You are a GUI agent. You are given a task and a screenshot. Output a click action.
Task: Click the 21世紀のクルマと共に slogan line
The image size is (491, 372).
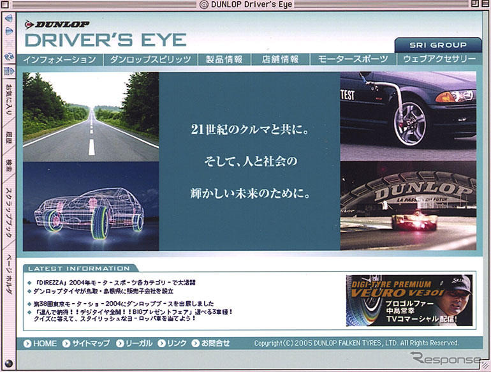[250, 130]
